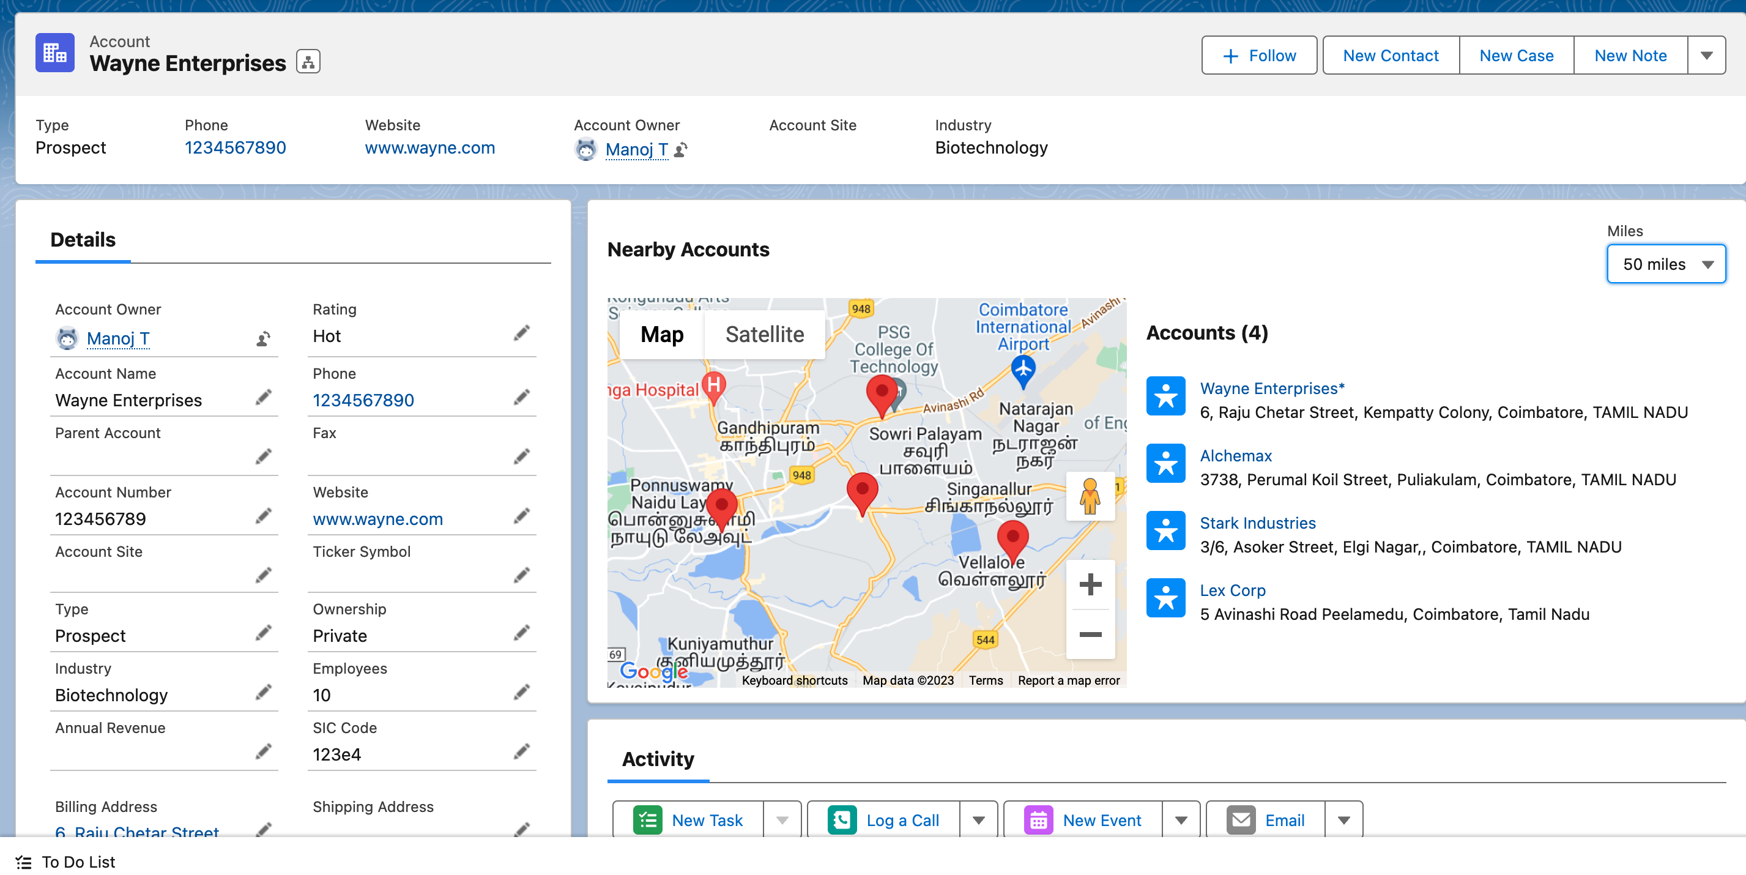Click the red map marker near Vellalore
Viewport: 1746px width, 875px height.
[x=1012, y=540]
